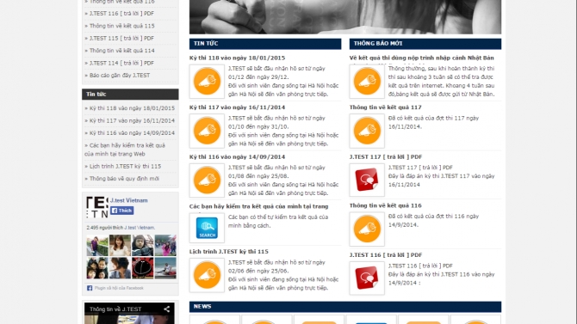Open sidebar link Thông tin về kết quả 114
This screenshot has height=324, width=577.
[122, 51]
